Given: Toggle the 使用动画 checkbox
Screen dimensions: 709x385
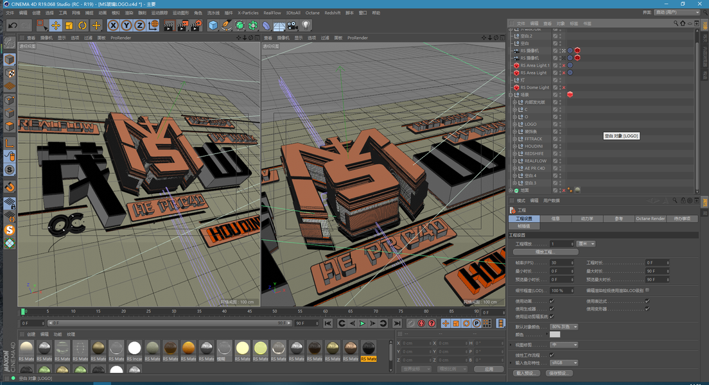Looking at the screenshot, I should (x=552, y=301).
